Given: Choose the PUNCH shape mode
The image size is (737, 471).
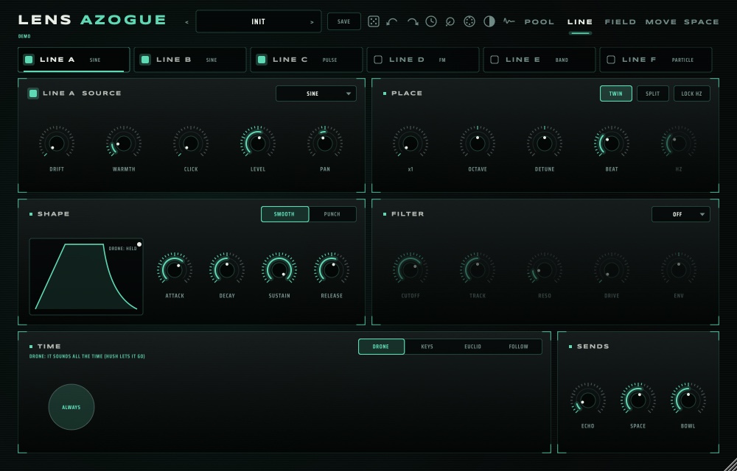Looking at the screenshot, I should pyautogui.click(x=332, y=214).
